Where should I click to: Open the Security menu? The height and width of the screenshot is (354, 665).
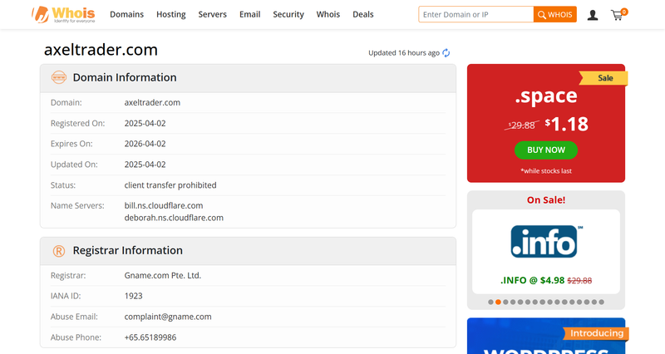tap(288, 14)
